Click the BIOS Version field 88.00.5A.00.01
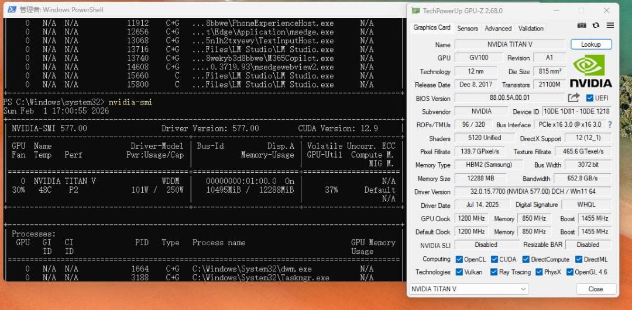Viewport: 632px width, 310px height. [x=510, y=97]
